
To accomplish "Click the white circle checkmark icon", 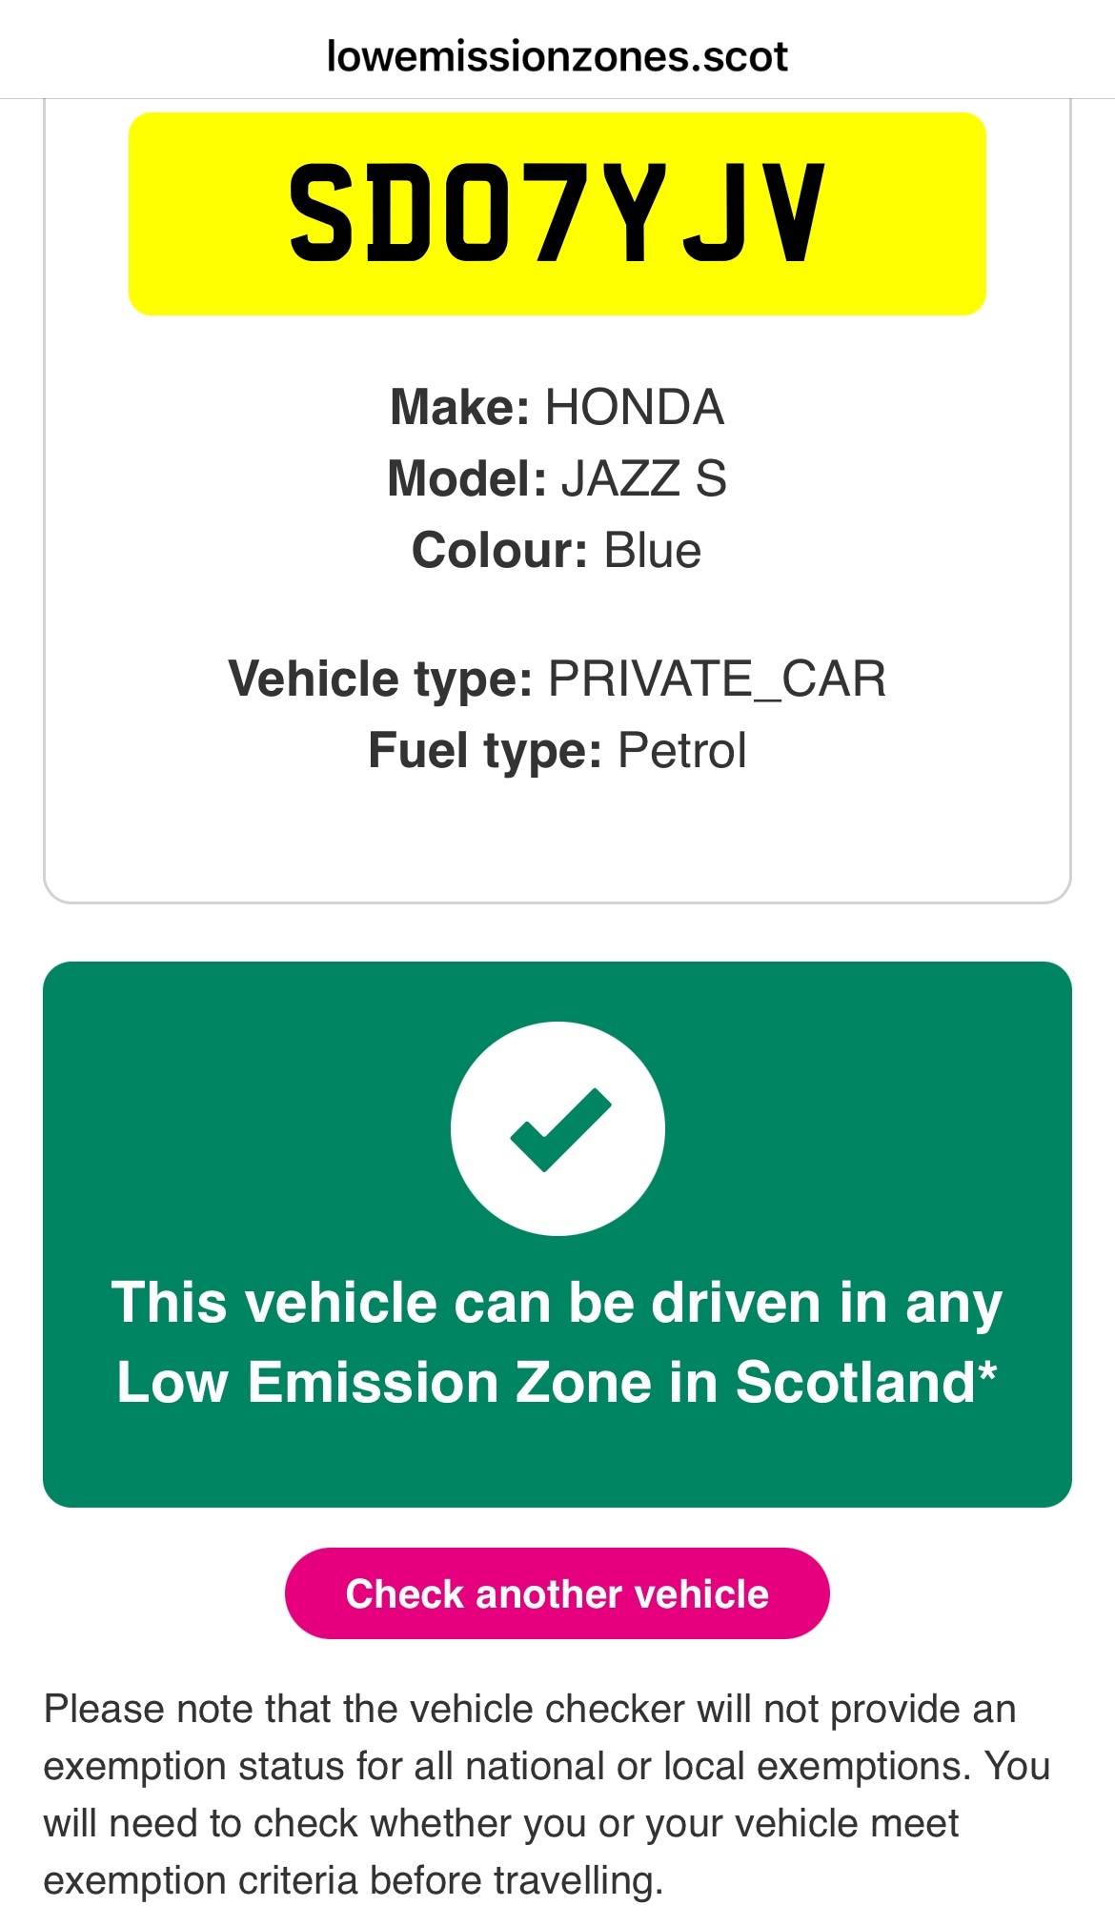I will pos(557,1128).
